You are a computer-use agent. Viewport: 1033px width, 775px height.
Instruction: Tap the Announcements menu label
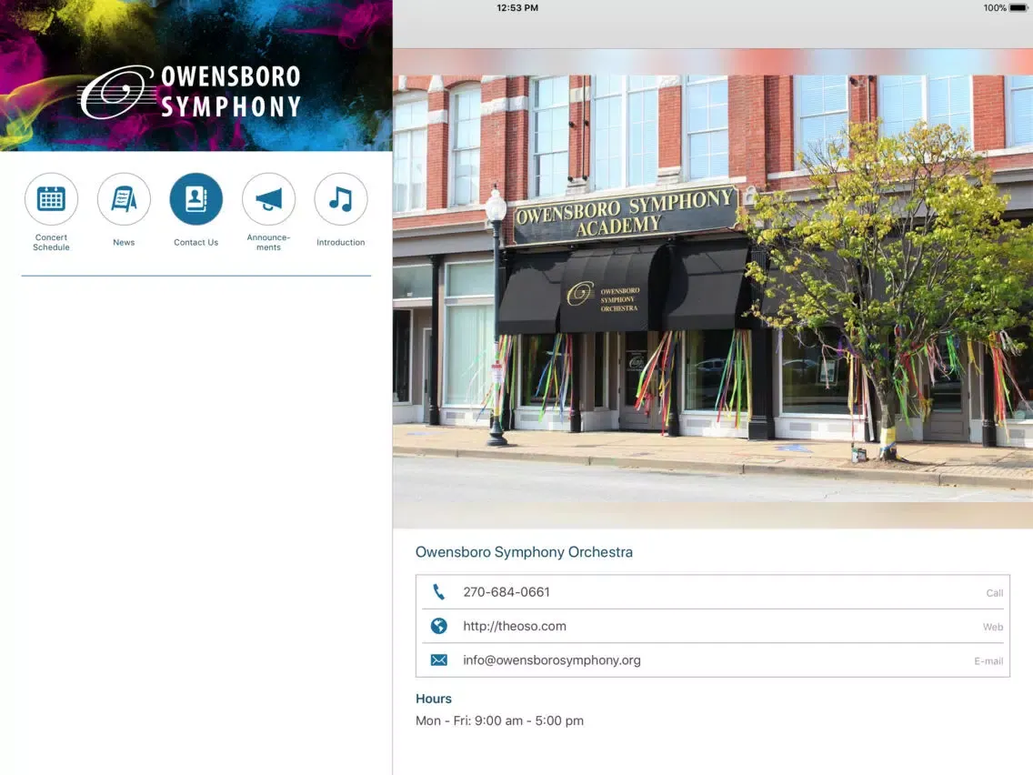coord(269,243)
